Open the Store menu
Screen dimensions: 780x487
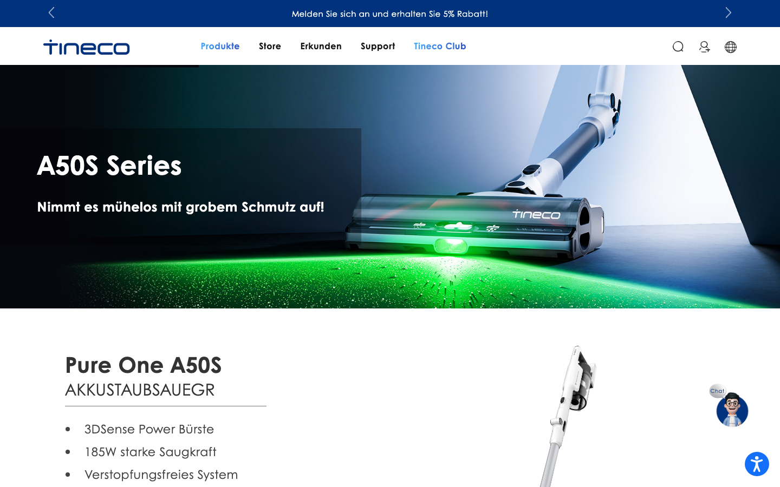(270, 46)
